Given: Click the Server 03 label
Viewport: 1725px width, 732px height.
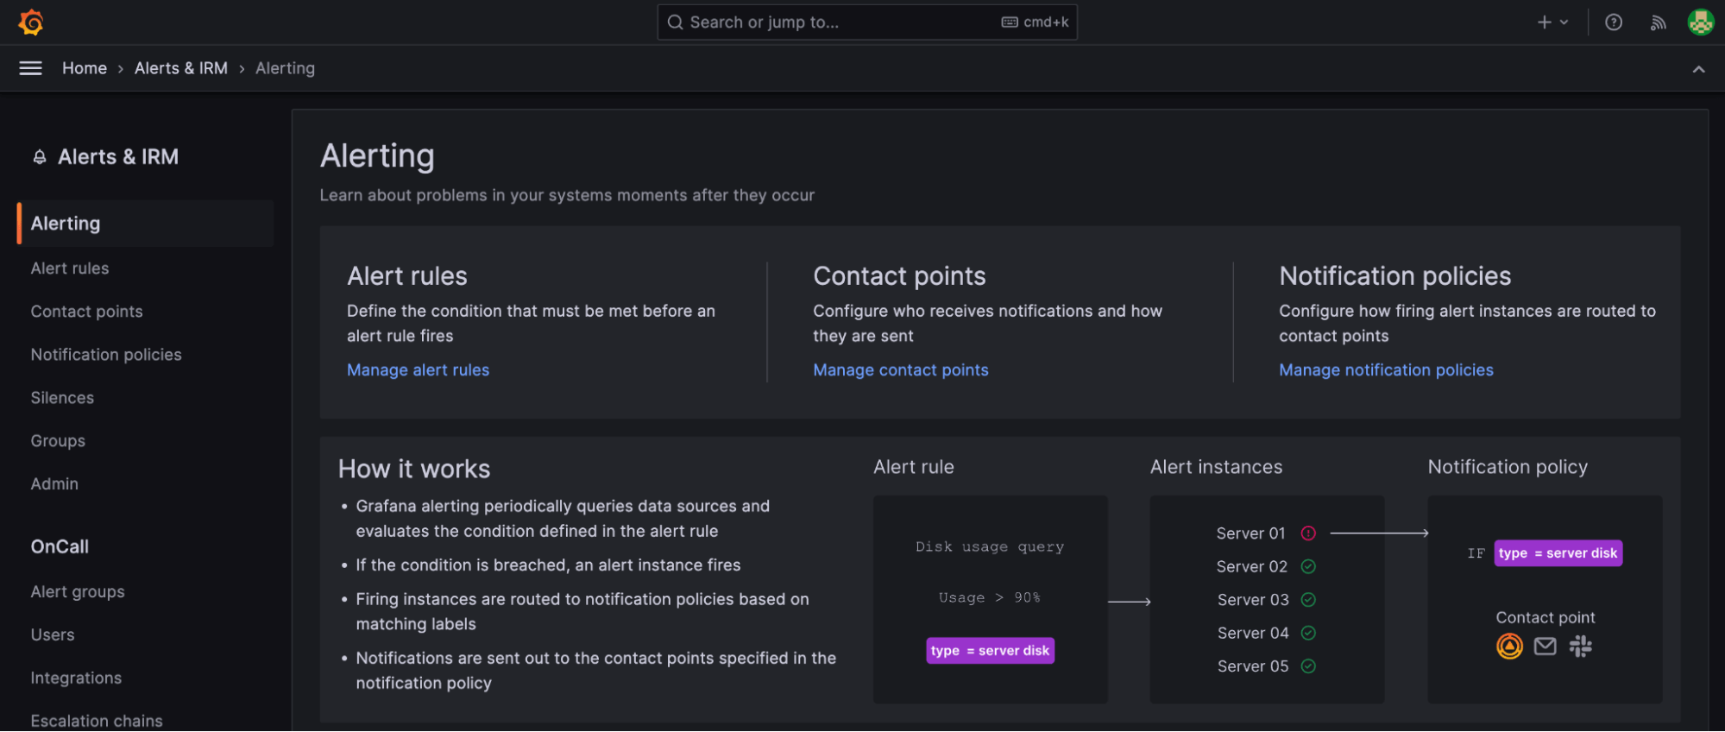Looking at the screenshot, I should pos(1253,600).
